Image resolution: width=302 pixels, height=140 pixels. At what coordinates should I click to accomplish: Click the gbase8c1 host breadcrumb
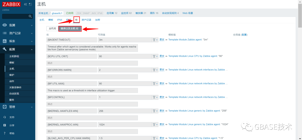tap(57, 13)
